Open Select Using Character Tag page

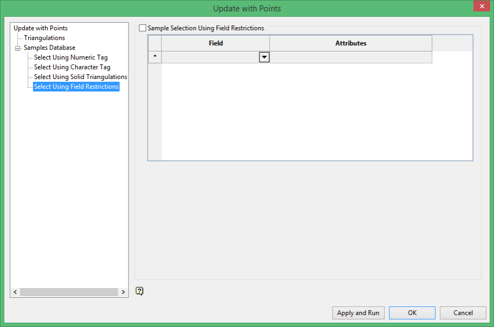pyautogui.click(x=72, y=67)
